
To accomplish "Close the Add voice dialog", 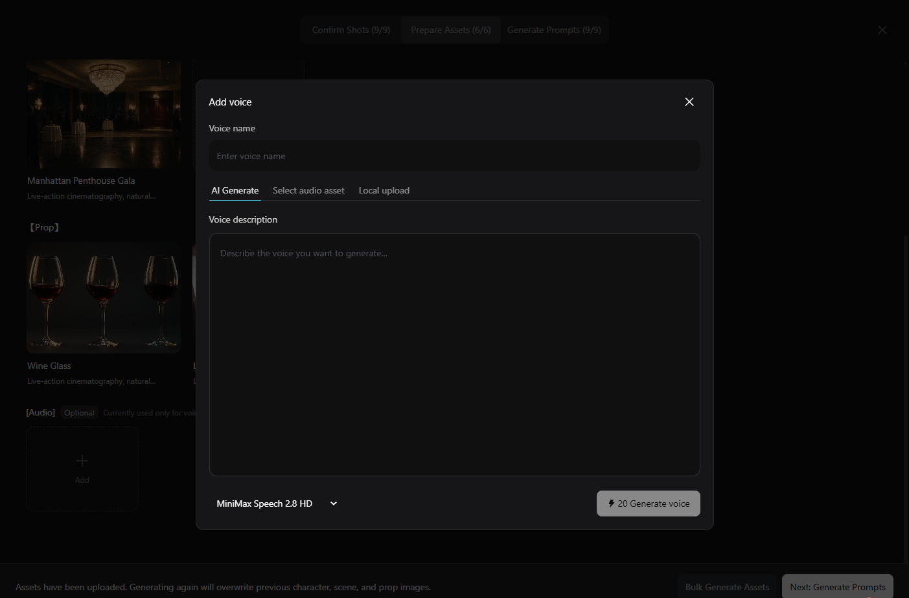I will coord(689,102).
